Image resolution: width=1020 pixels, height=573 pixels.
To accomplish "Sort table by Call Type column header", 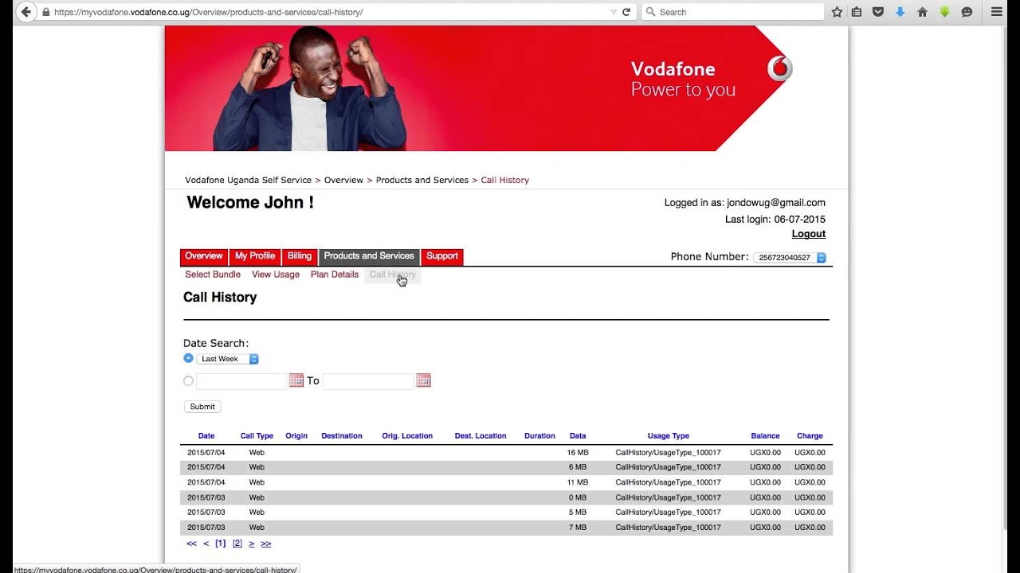I will (x=257, y=436).
